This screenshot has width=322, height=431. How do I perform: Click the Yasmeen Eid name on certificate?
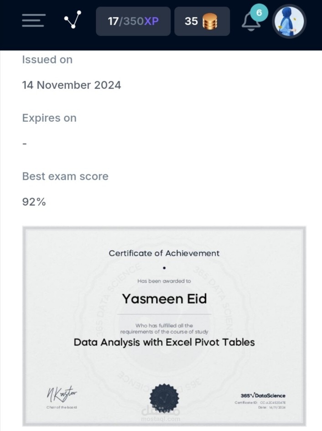(164, 299)
